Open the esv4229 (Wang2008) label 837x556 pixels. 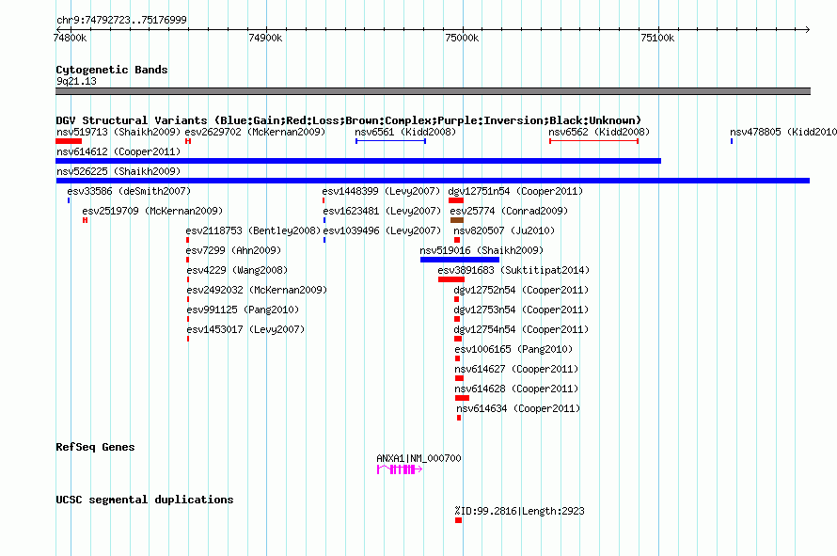(237, 270)
